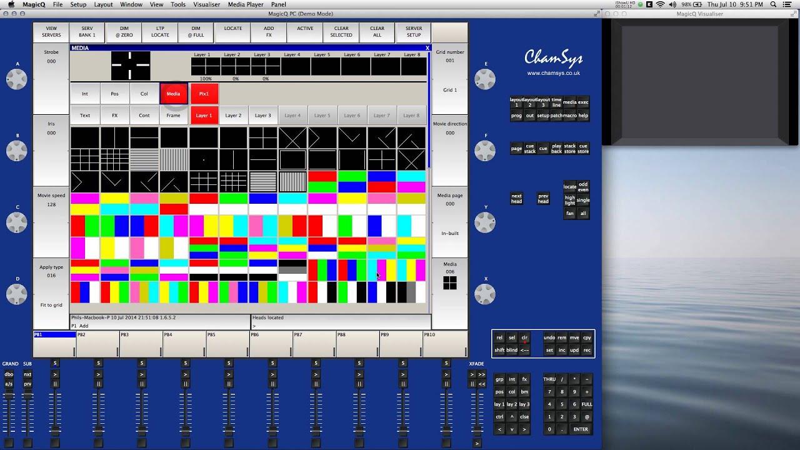The height and width of the screenshot is (450, 800).
Task: Click the LOCATE soft button
Action: pyautogui.click(x=232, y=31)
